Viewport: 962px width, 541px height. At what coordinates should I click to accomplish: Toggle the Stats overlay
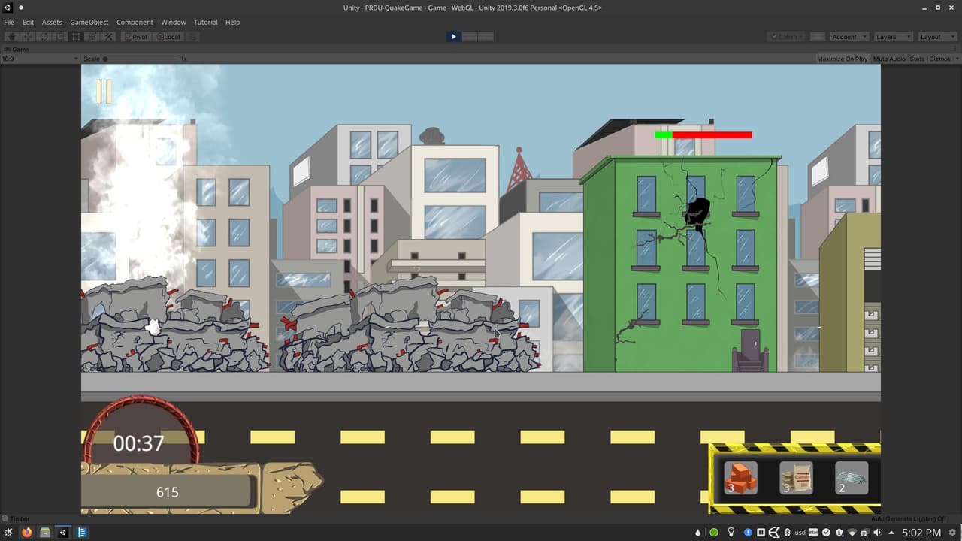[917, 59]
